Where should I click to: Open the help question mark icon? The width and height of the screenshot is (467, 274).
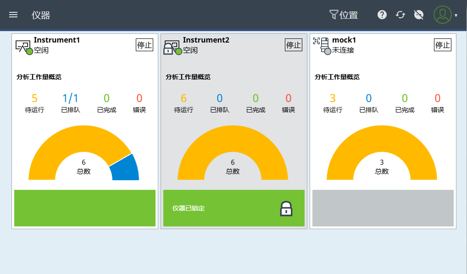pyautogui.click(x=382, y=15)
